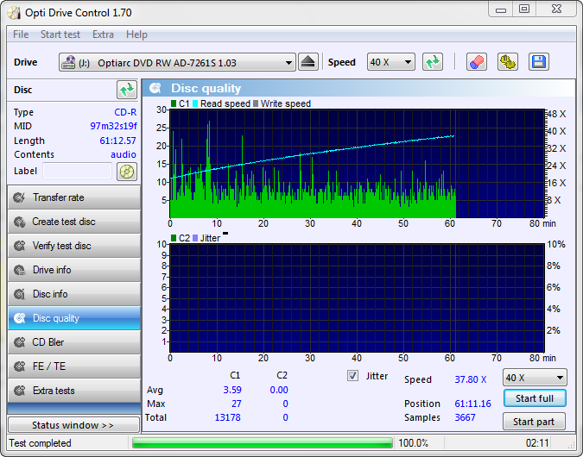Click the FE / TE icon

click(x=19, y=366)
